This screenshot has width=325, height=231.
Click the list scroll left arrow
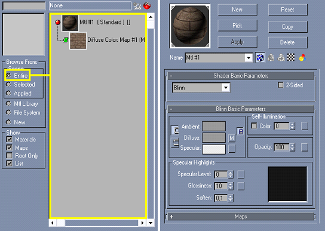[x=53, y=223]
